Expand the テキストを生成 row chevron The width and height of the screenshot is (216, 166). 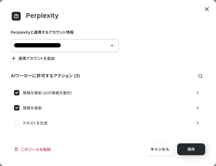(198, 123)
